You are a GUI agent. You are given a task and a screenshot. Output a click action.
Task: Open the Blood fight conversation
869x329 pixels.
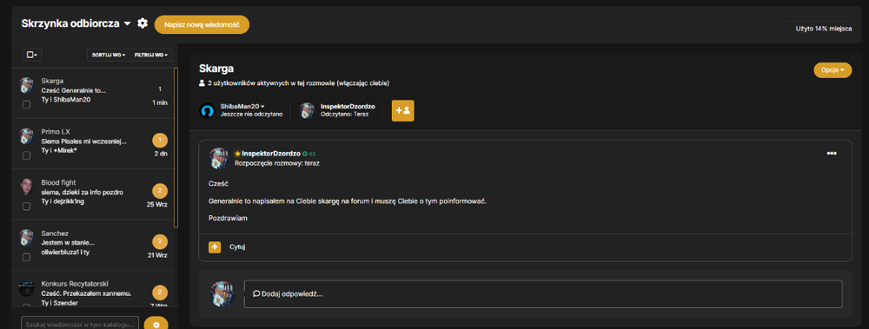[93, 194]
